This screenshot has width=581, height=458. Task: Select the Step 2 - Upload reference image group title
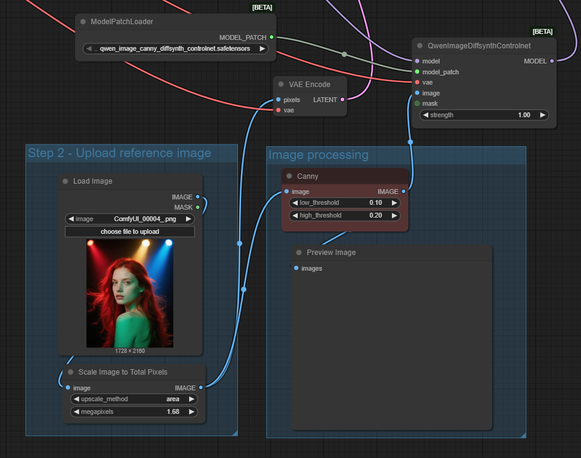click(120, 153)
